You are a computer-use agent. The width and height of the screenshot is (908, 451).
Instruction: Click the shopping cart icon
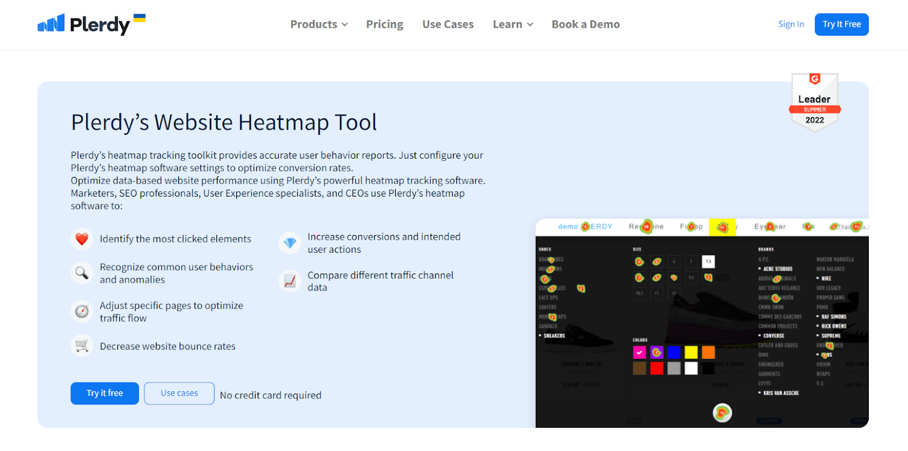tap(82, 346)
